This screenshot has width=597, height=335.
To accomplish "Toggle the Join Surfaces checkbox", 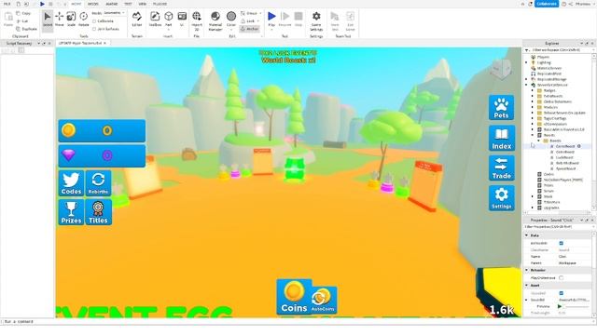I will [94, 29].
